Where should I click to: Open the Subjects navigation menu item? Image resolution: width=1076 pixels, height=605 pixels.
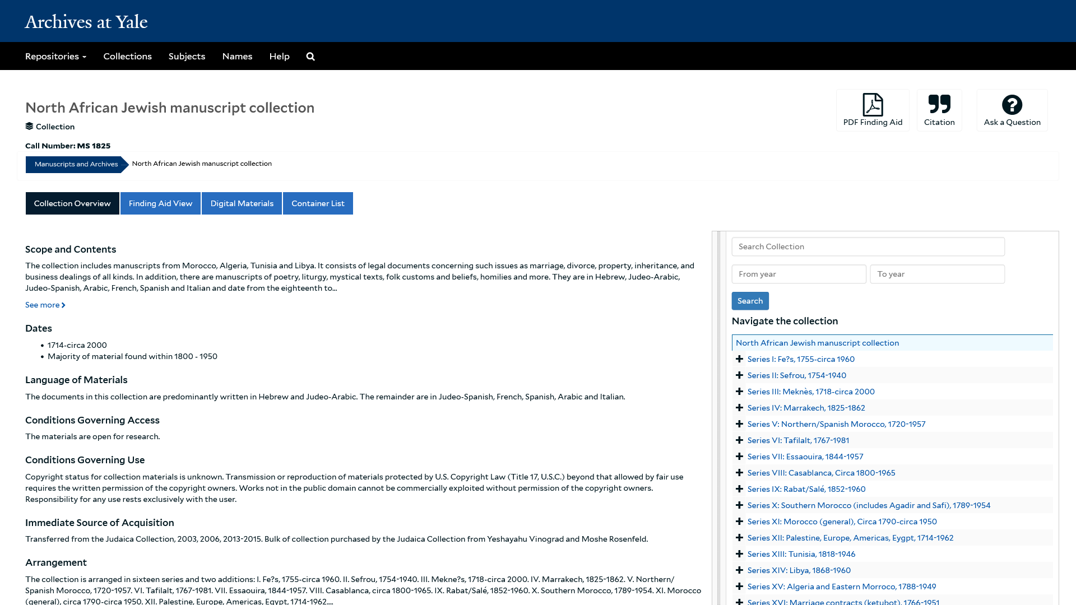(x=187, y=56)
